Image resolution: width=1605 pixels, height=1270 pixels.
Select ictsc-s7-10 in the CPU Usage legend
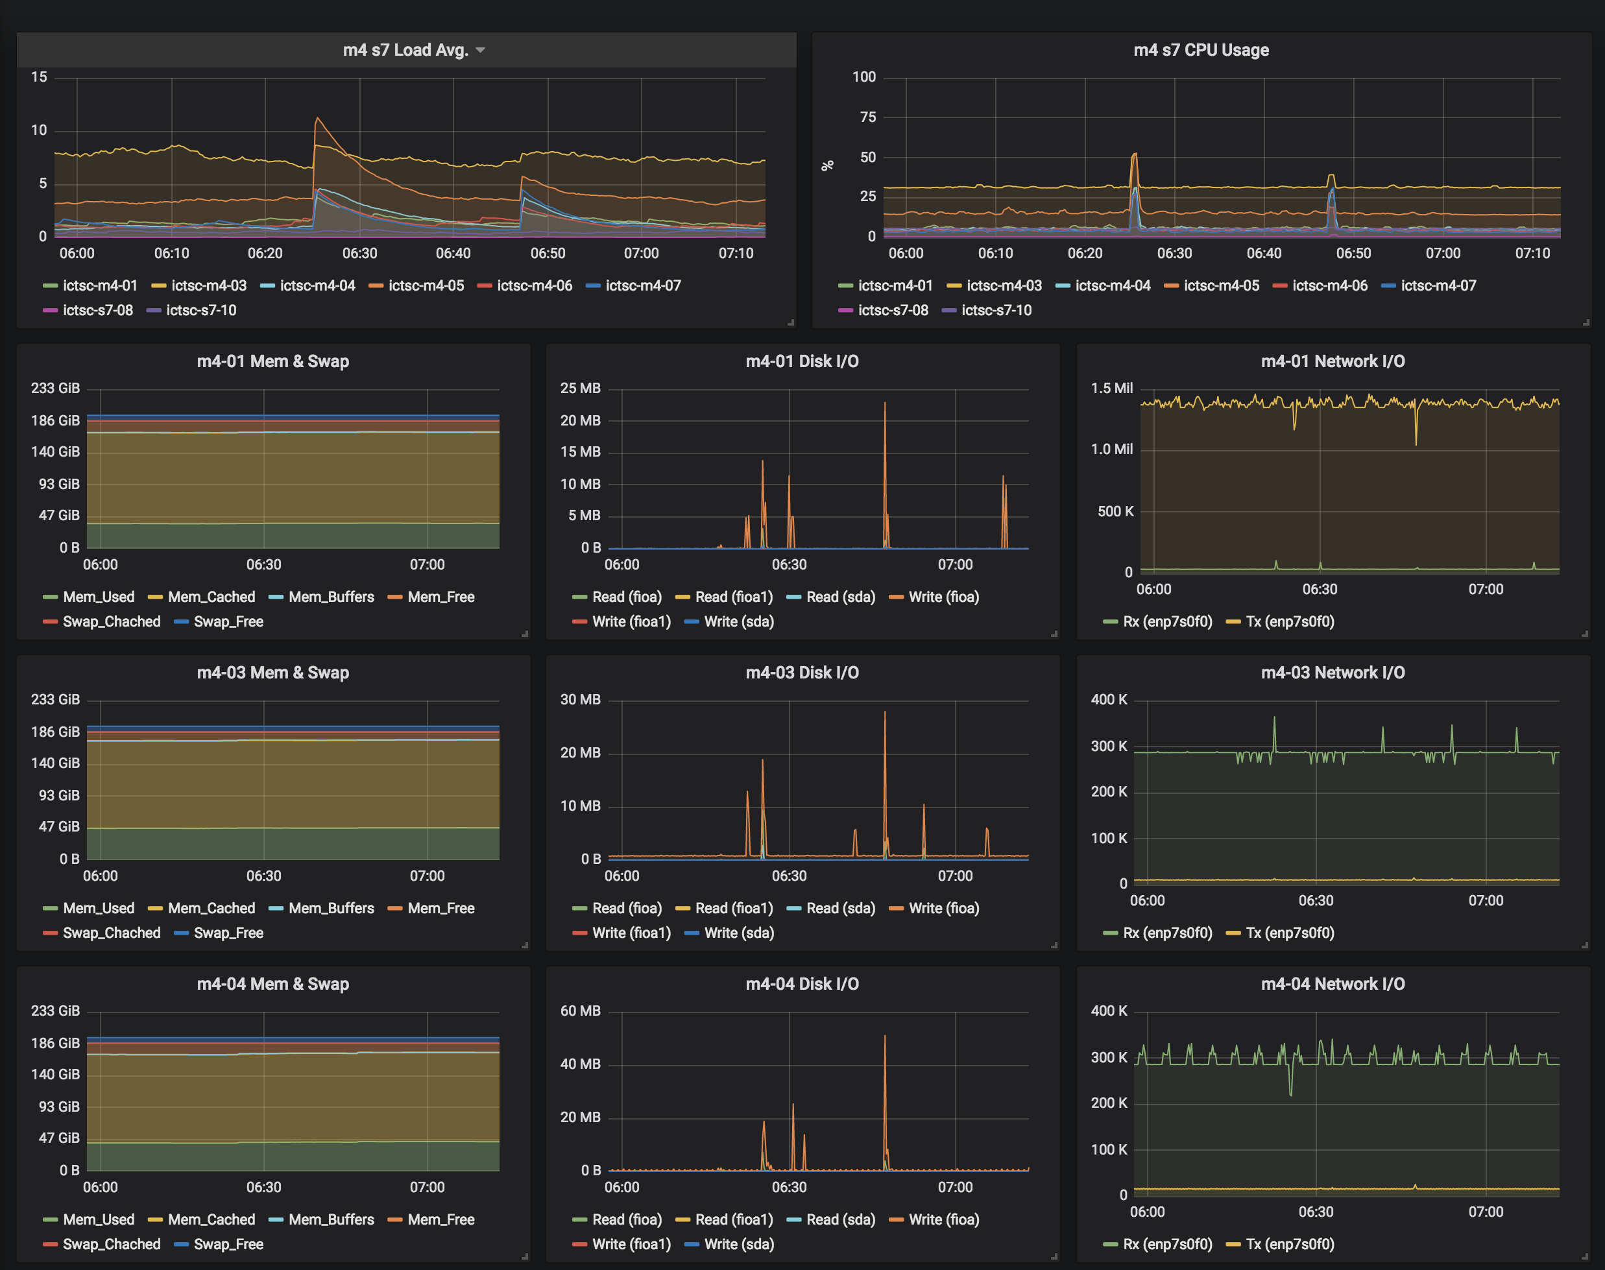(996, 311)
